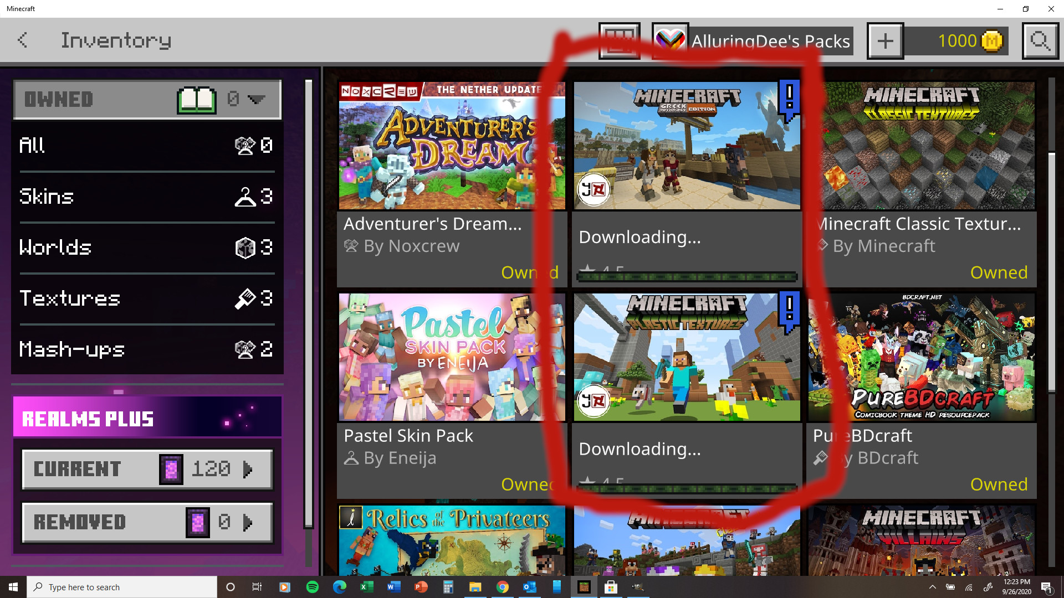Screen dimensions: 1064x598
Task: Open Spotify from the taskbar
Action: 312,587
